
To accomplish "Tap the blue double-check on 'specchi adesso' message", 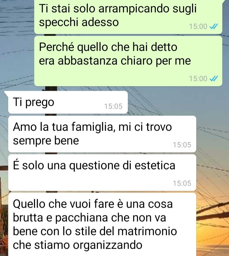I will click(x=213, y=26).
